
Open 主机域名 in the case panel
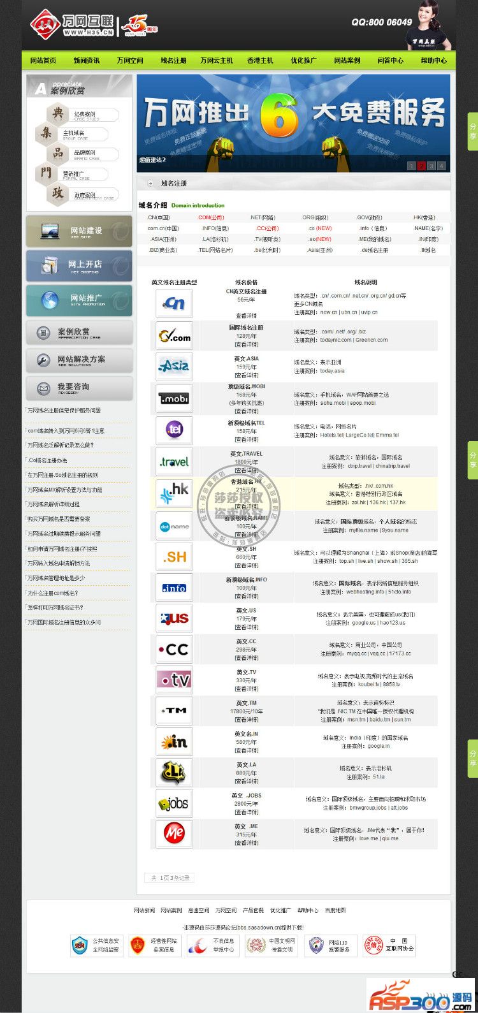(74, 134)
